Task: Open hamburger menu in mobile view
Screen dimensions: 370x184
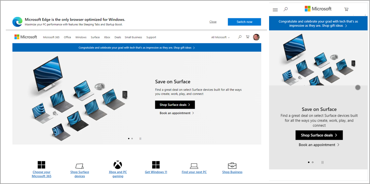Action: point(275,9)
